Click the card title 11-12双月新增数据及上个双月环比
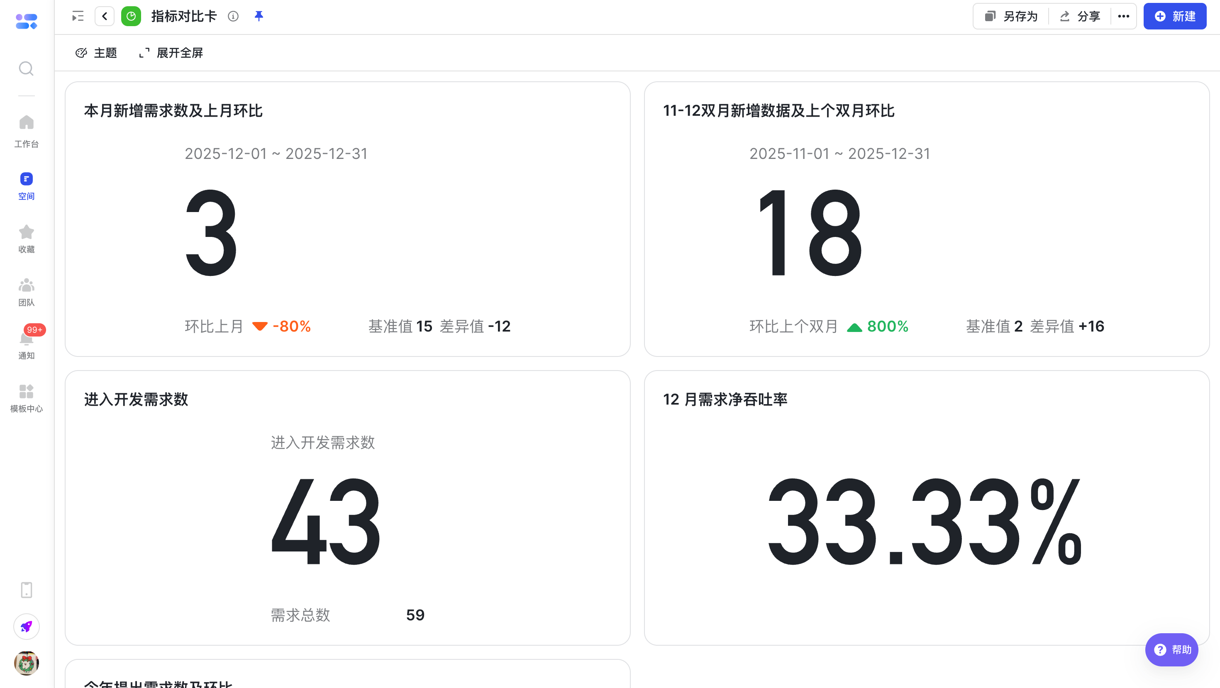Screen dimensions: 1220x688 point(778,111)
